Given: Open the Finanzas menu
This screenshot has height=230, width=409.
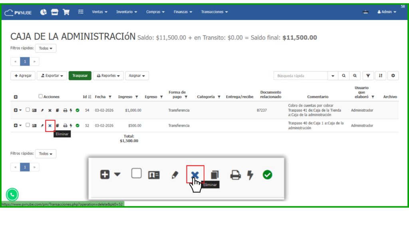Looking at the screenshot, I should (x=183, y=12).
